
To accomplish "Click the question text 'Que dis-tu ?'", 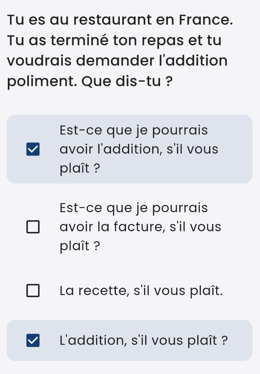I will 127,81.
